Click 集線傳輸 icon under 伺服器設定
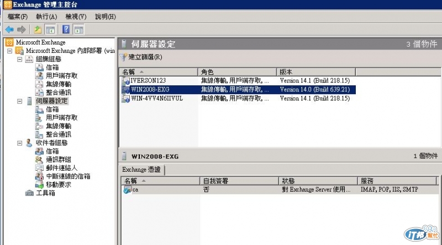This screenshot has width=442, height=245. [x=39, y=126]
